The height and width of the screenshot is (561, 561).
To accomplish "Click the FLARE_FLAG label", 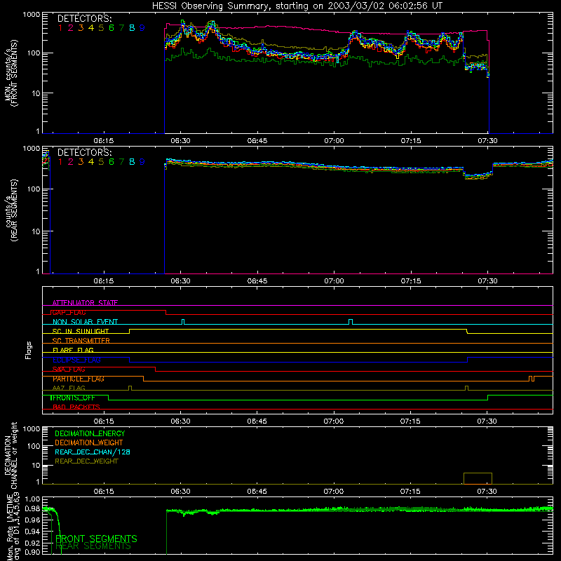I will 73,350.
